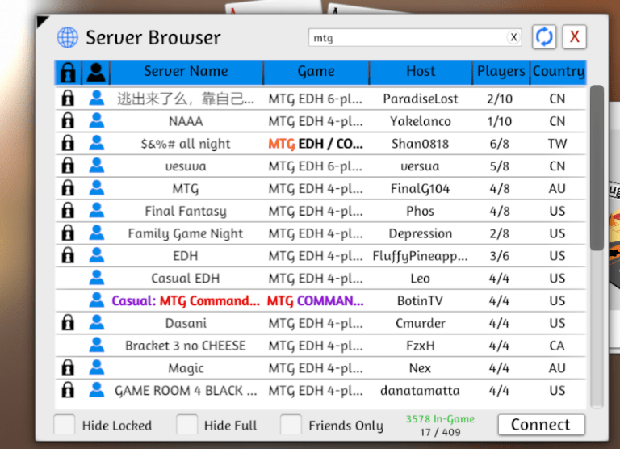Viewport: 620px width, 449px height.
Task: Click the 6/8 players cell
Action: coord(500,144)
